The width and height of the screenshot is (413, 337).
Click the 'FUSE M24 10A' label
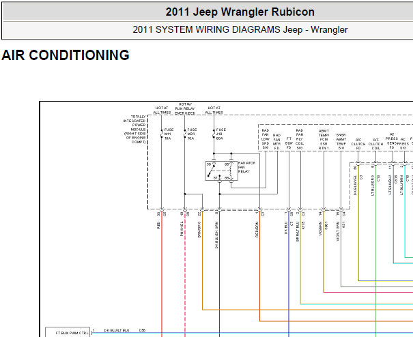(192, 134)
